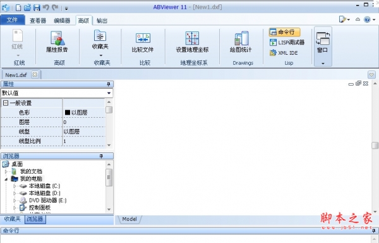Expand 本地磁盘 (C:) node
Image resolution: width=379 pixels, height=243 pixels.
click(15, 186)
